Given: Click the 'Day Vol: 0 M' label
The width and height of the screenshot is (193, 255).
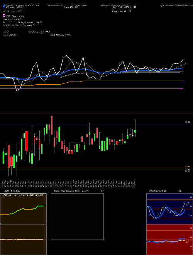Looking at the screenshot, I should [121, 11].
